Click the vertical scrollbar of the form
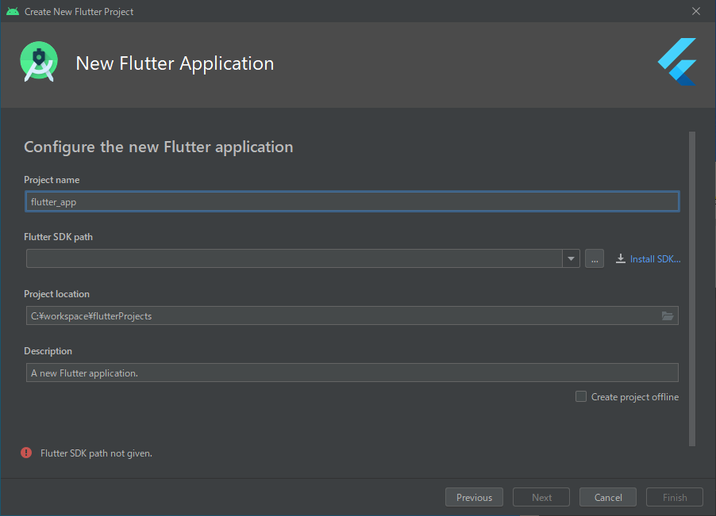716x516 pixels. tap(692, 289)
